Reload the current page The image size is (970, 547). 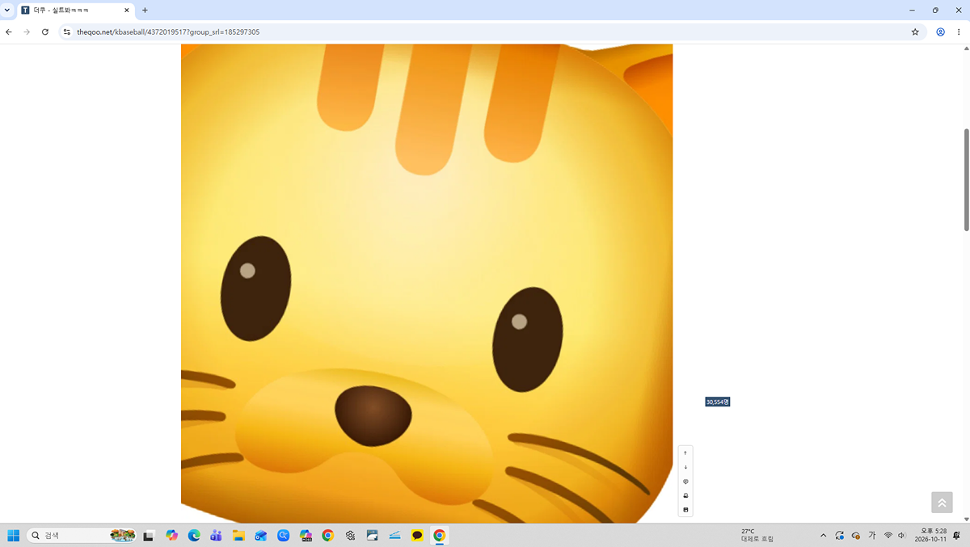45,32
